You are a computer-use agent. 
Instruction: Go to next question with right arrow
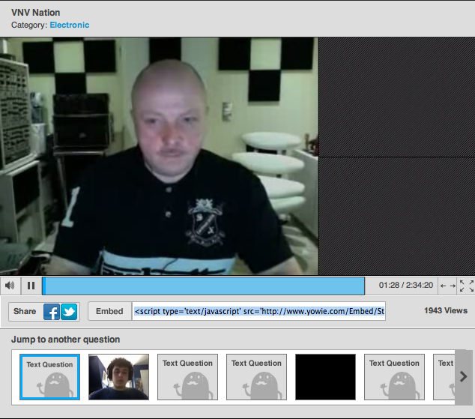click(453, 286)
